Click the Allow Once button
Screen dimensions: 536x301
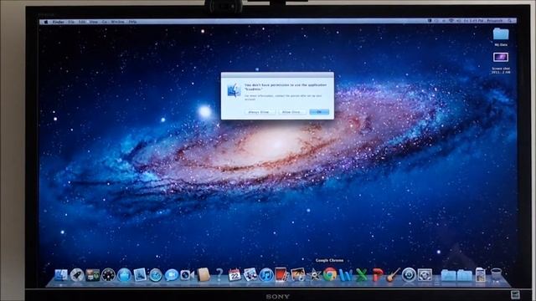(x=291, y=112)
